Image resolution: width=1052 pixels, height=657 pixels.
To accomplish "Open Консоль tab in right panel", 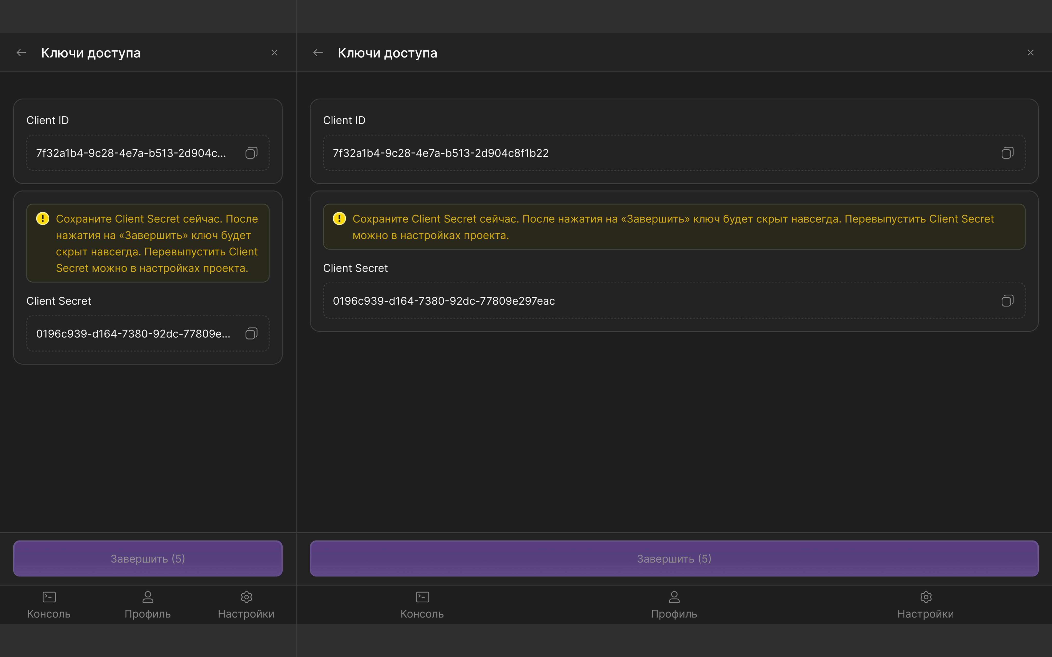I will point(422,605).
